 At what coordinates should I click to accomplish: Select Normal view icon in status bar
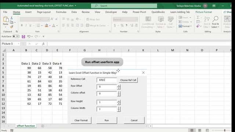pos(192,130)
